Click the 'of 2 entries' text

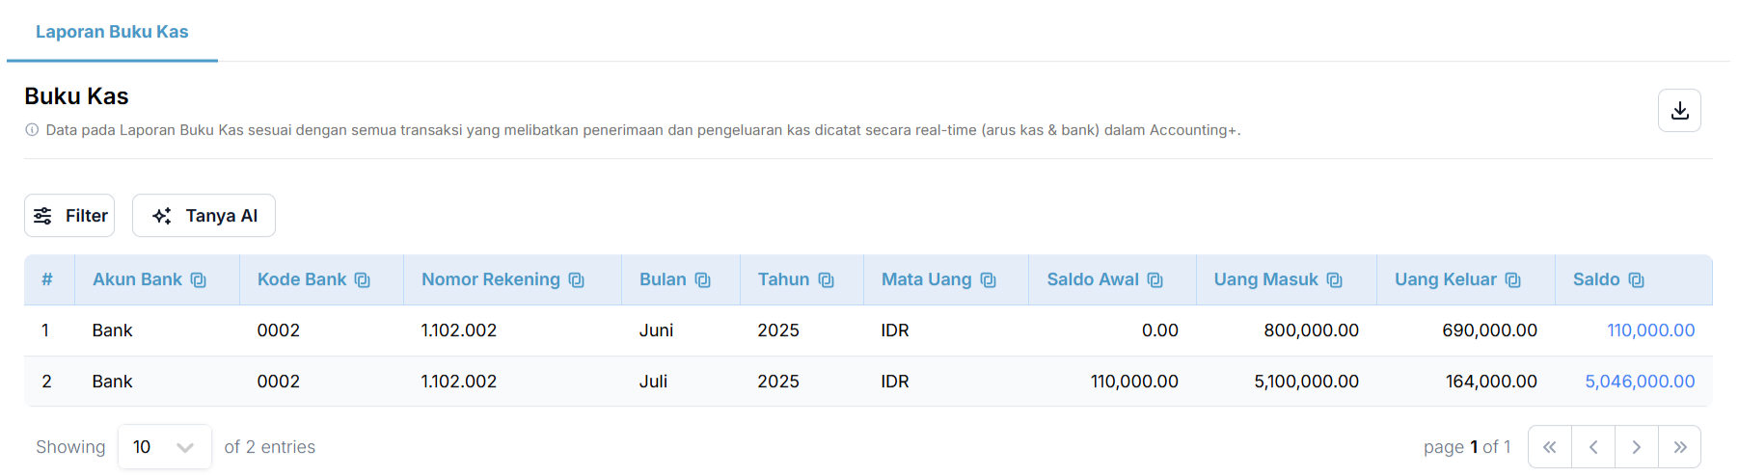point(270,447)
